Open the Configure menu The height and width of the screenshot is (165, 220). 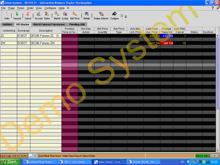pyautogui.click(x=50, y=8)
